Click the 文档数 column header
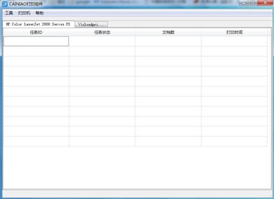Viewport: 274px width, 199px height. [x=168, y=32]
